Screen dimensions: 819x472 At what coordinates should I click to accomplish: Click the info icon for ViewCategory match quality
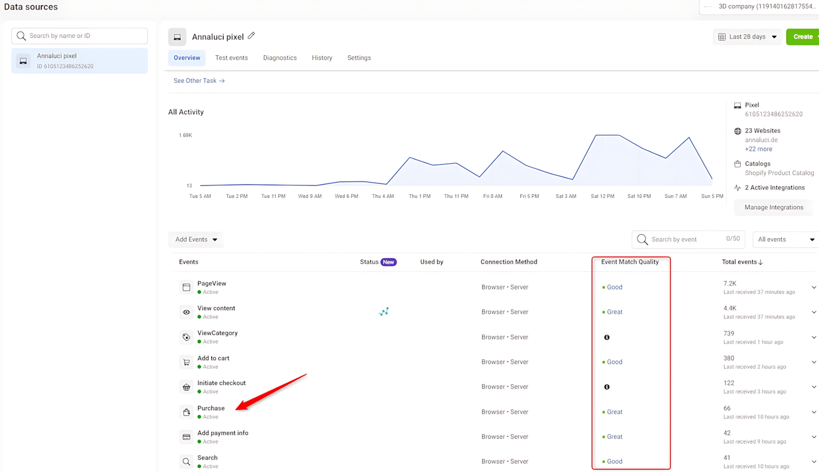click(606, 337)
